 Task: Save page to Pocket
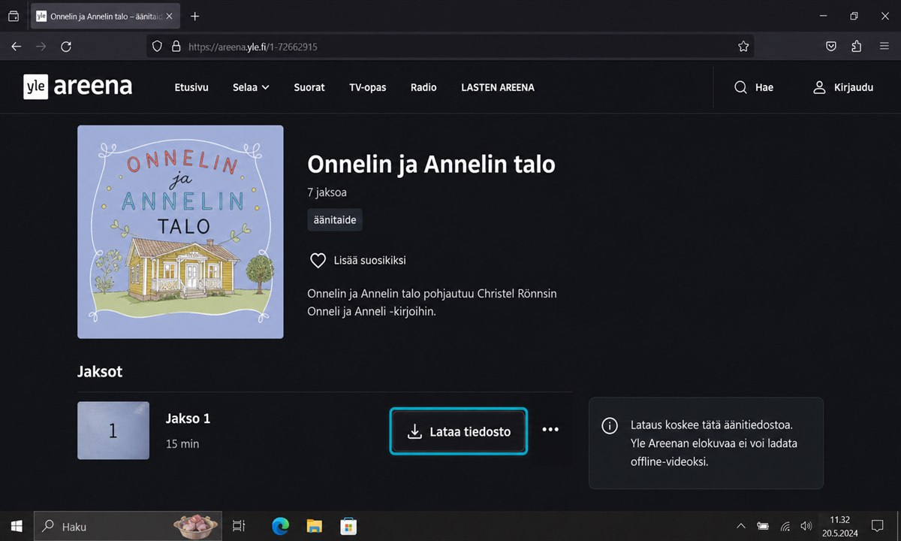pos(831,47)
